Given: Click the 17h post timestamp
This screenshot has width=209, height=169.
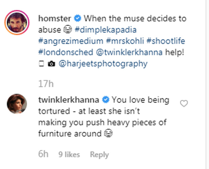Looking at the screenshot, I should [46, 83].
